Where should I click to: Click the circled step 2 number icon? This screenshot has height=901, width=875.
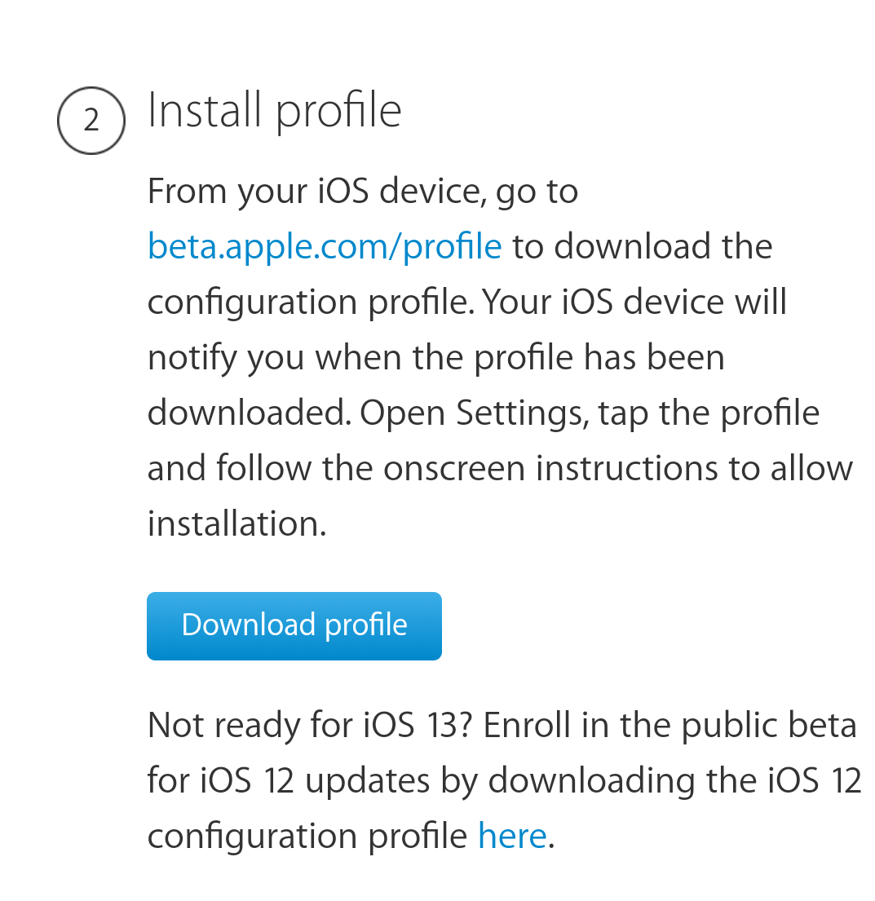pyautogui.click(x=91, y=121)
